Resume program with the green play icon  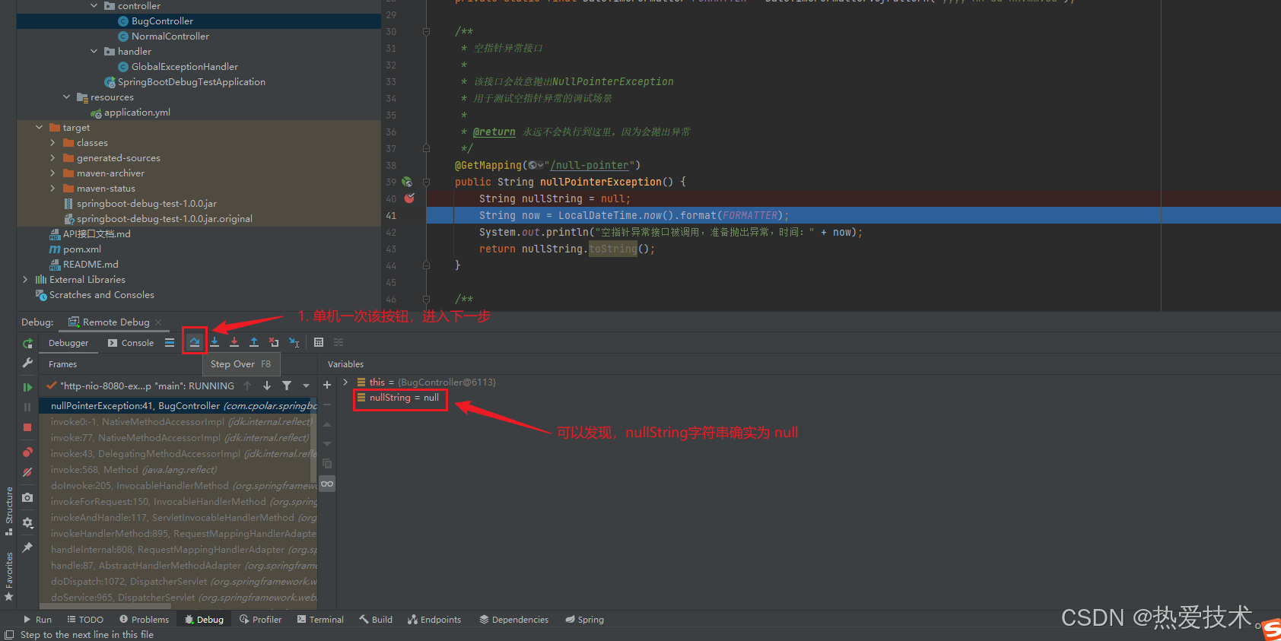[x=27, y=387]
